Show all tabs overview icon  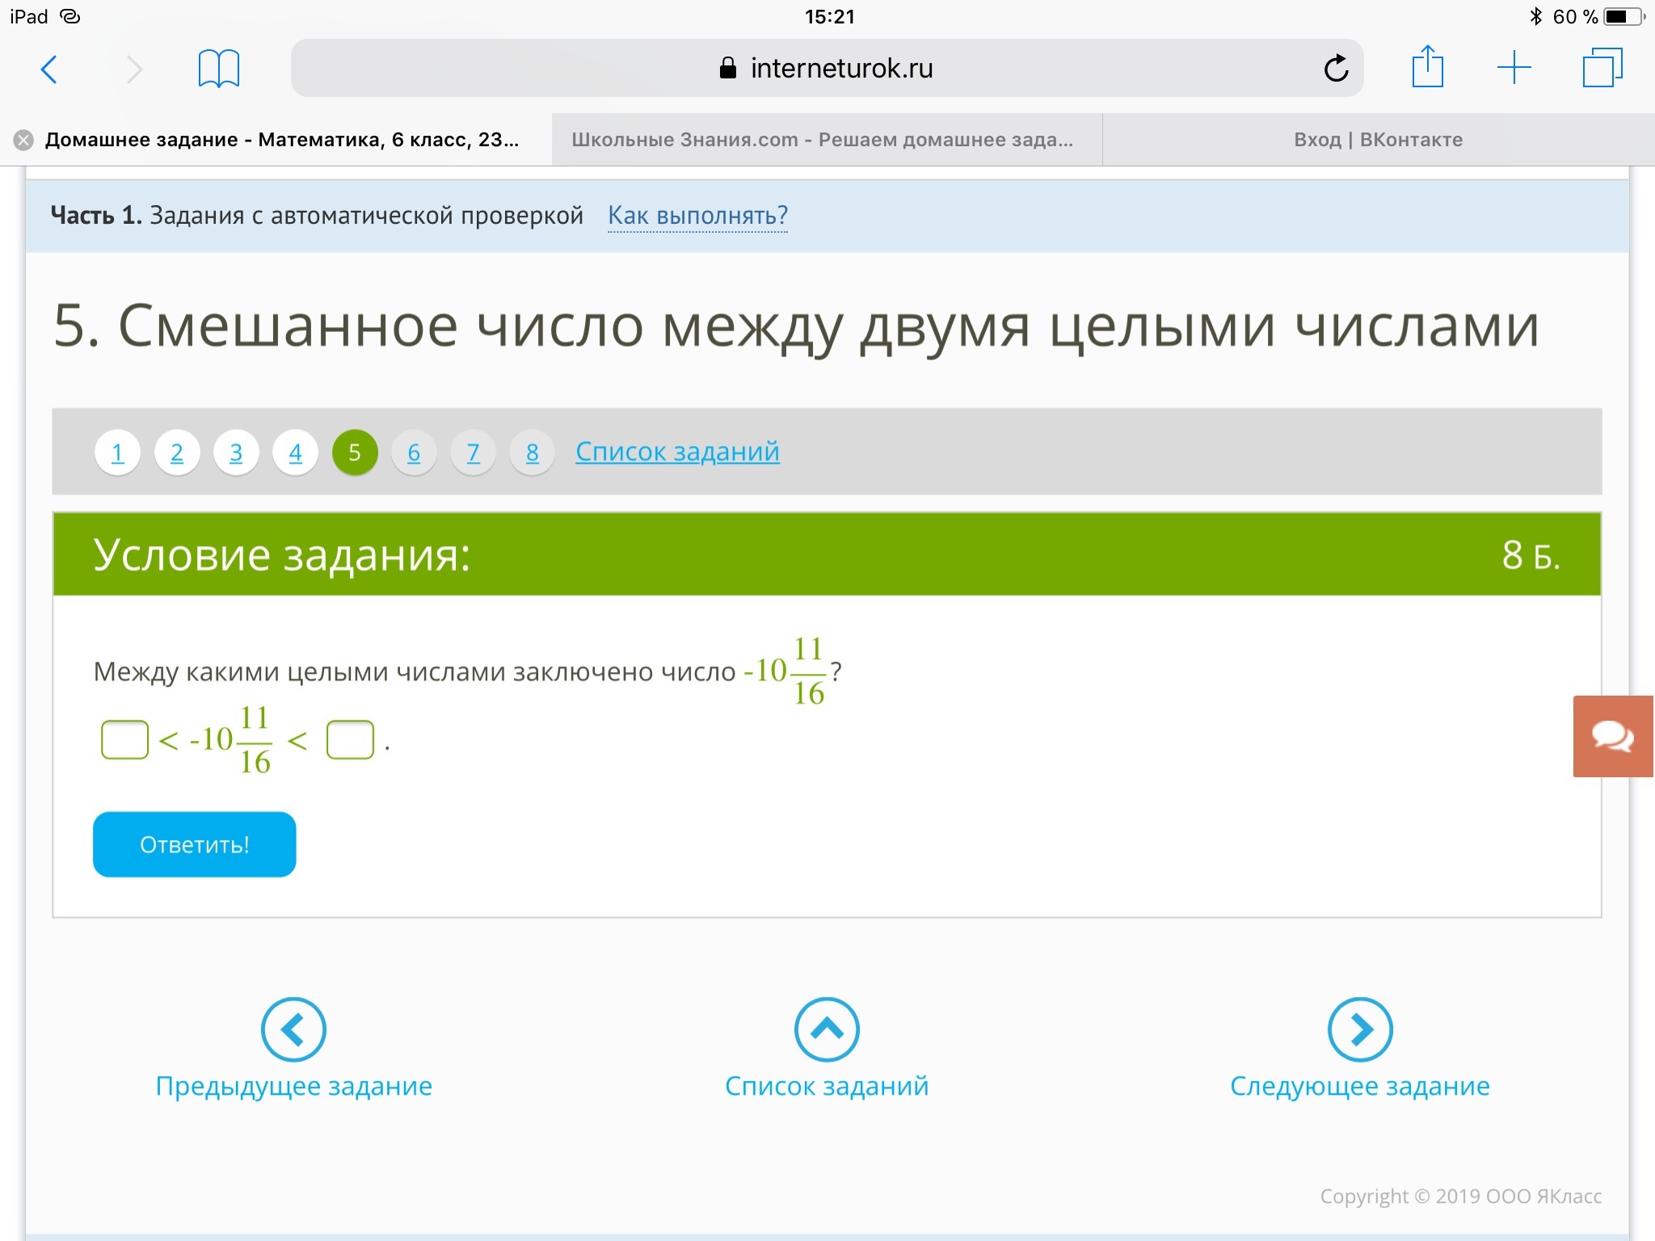pyautogui.click(x=1602, y=68)
